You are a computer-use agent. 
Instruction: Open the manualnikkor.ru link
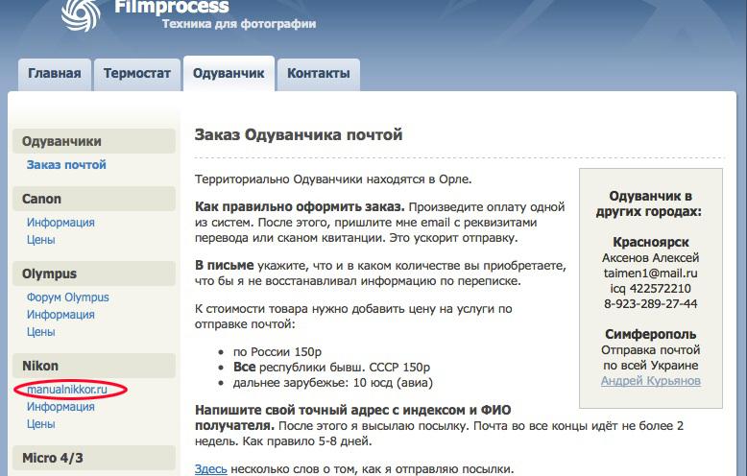coord(67,390)
